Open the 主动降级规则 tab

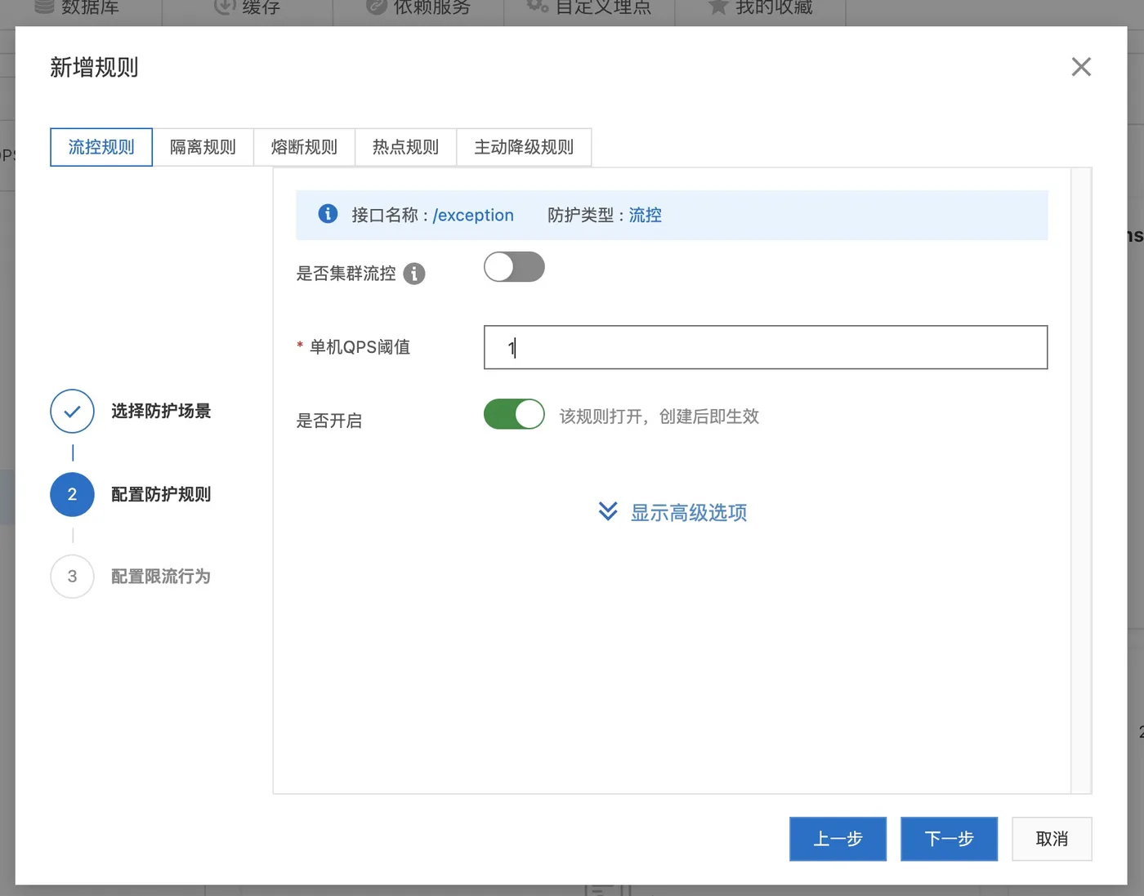(524, 147)
